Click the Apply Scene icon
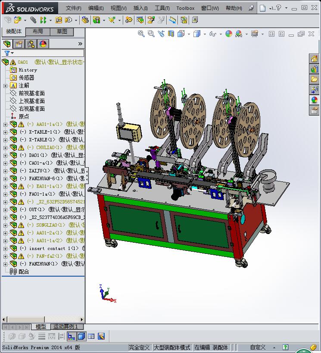The width and height of the screenshot is (321, 353). (x=239, y=34)
